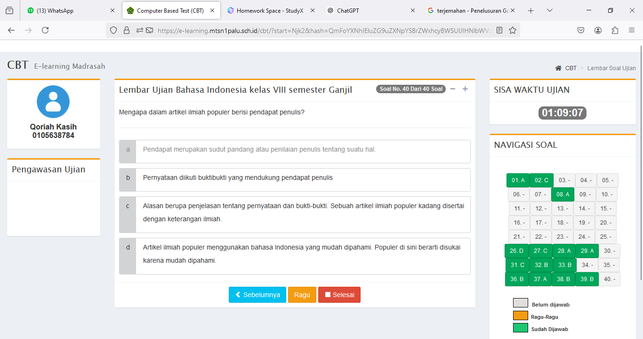The width and height of the screenshot is (643, 339).
Task: Select question 40 in navigation grid
Action: 610,279
